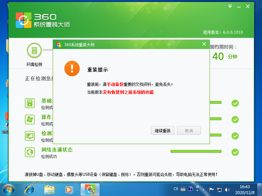Click the 取消 cancel button
This screenshot has height=196, width=262.
[189, 130]
